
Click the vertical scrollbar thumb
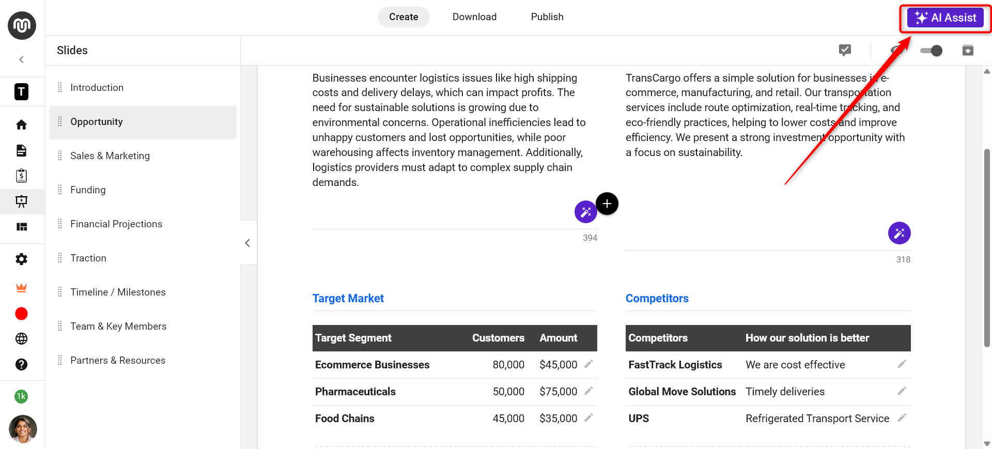[987, 248]
